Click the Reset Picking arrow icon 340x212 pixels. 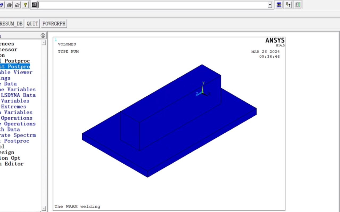pyautogui.click(x=288, y=5)
